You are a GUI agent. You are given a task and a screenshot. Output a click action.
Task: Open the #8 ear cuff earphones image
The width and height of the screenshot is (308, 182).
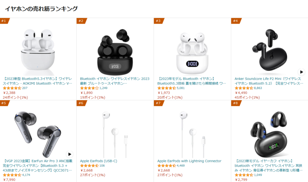[269, 134]
